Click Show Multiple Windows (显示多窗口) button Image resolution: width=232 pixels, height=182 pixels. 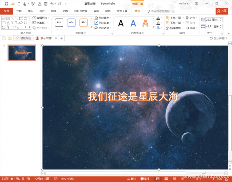(x=218, y=38)
